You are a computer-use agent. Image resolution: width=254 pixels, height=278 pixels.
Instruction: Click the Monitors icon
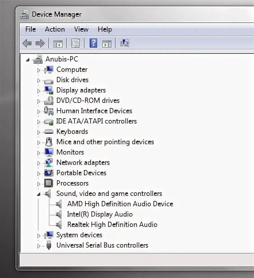click(x=49, y=152)
